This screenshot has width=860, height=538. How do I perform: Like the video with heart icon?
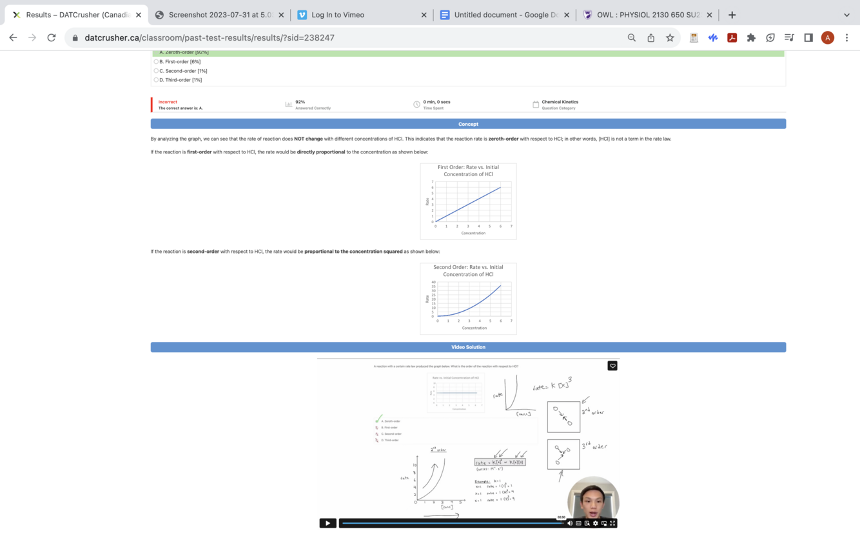click(x=612, y=366)
